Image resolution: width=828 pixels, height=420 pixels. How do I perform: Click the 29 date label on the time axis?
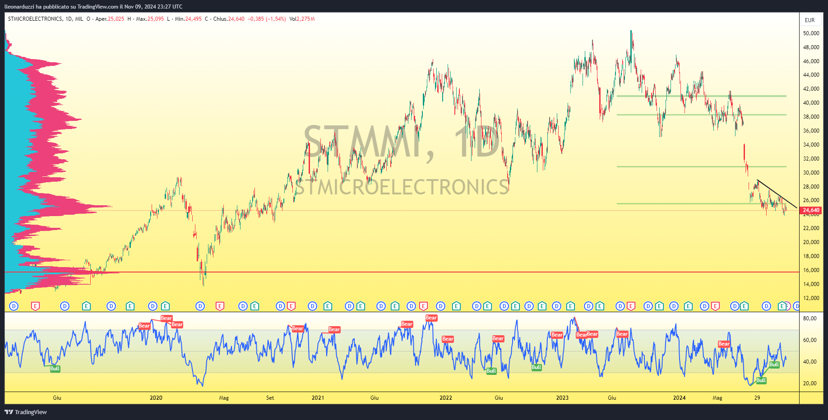pyautogui.click(x=757, y=398)
